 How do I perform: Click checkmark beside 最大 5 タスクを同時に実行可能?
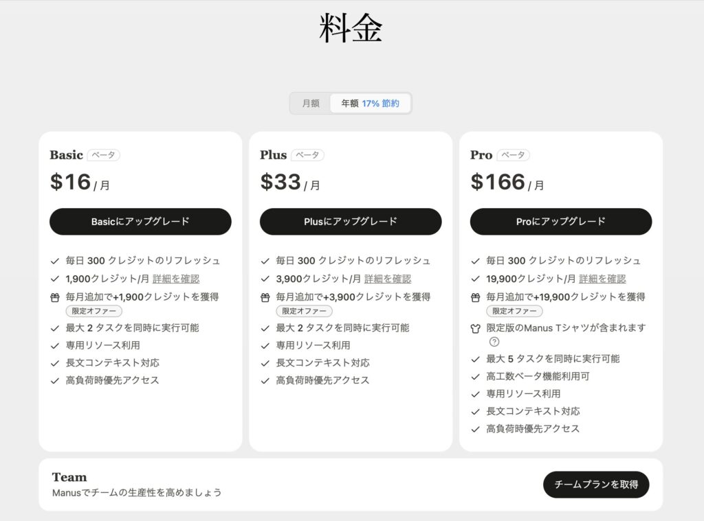click(x=476, y=359)
